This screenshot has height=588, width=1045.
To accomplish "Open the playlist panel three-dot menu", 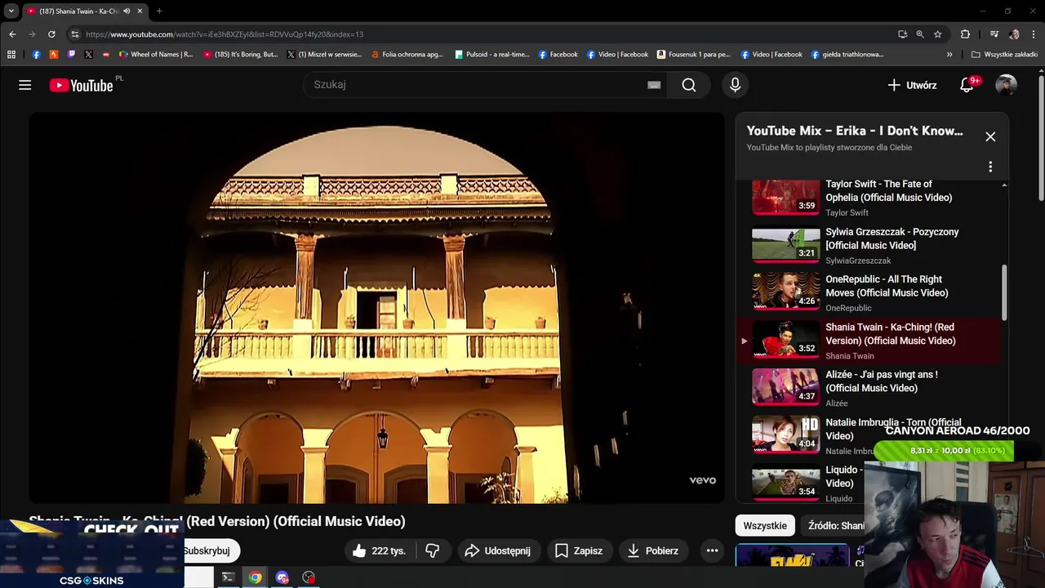I will pyautogui.click(x=990, y=167).
